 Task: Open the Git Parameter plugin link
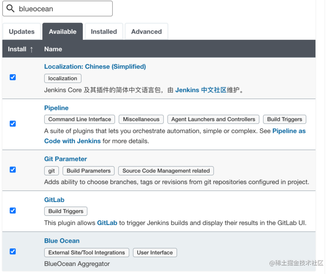[x=65, y=159]
